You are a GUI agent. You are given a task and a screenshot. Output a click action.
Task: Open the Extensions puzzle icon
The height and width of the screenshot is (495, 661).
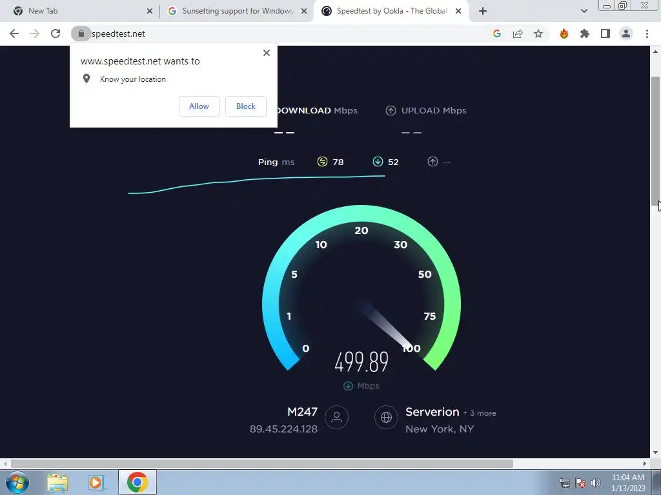click(585, 34)
